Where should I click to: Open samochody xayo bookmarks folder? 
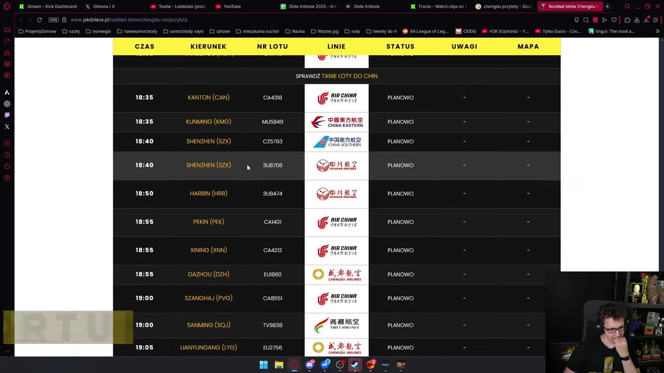[183, 31]
